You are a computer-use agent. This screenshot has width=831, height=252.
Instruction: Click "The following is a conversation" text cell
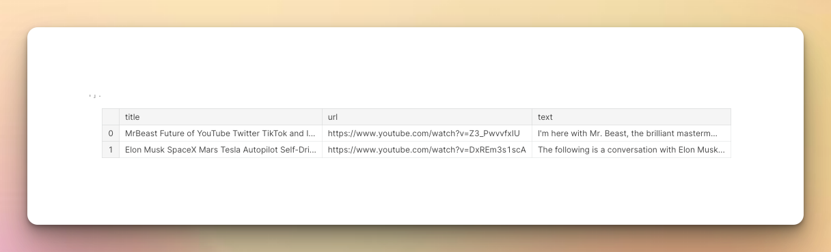pos(631,150)
